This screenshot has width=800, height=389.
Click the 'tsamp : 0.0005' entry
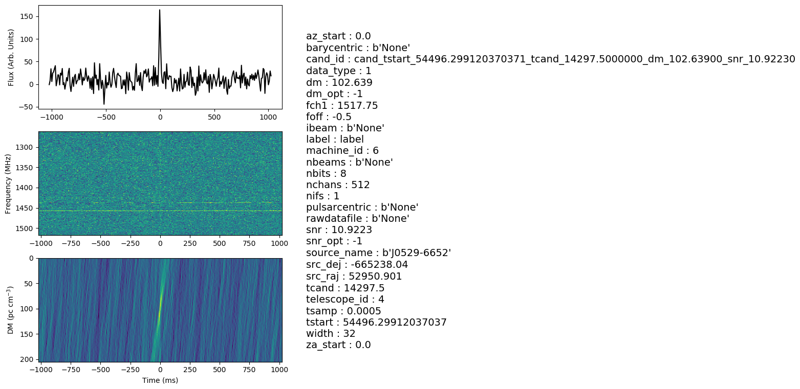pos(343,311)
